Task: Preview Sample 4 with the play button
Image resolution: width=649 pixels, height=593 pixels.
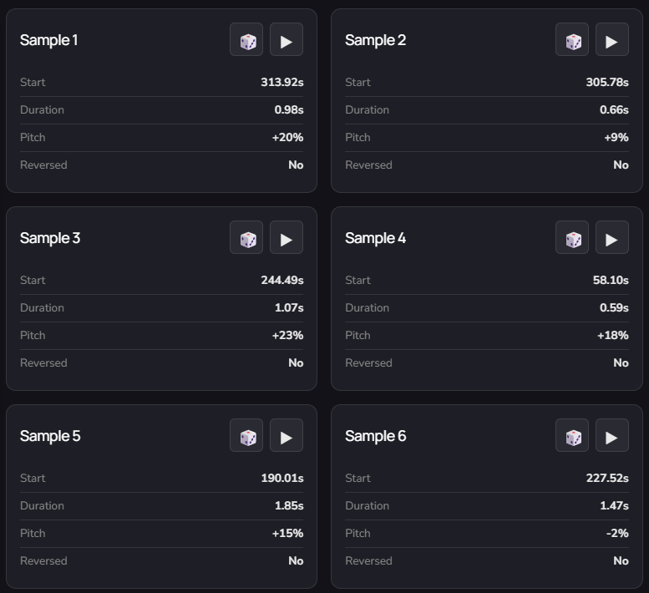Action: click(612, 238)
